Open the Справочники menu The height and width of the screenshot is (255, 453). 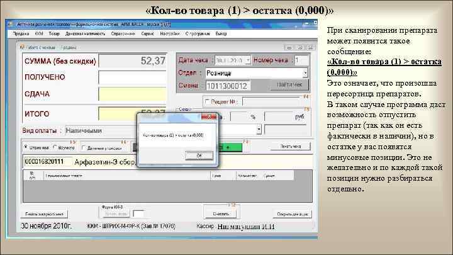[x=123, y=33]
